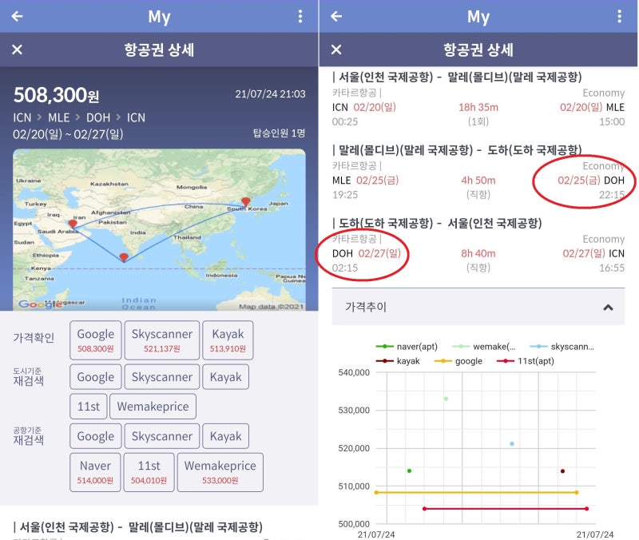This screenshot has width=639, height=540.
Task: Click the 공항기준 재검색 label
Action: (28, 436)
